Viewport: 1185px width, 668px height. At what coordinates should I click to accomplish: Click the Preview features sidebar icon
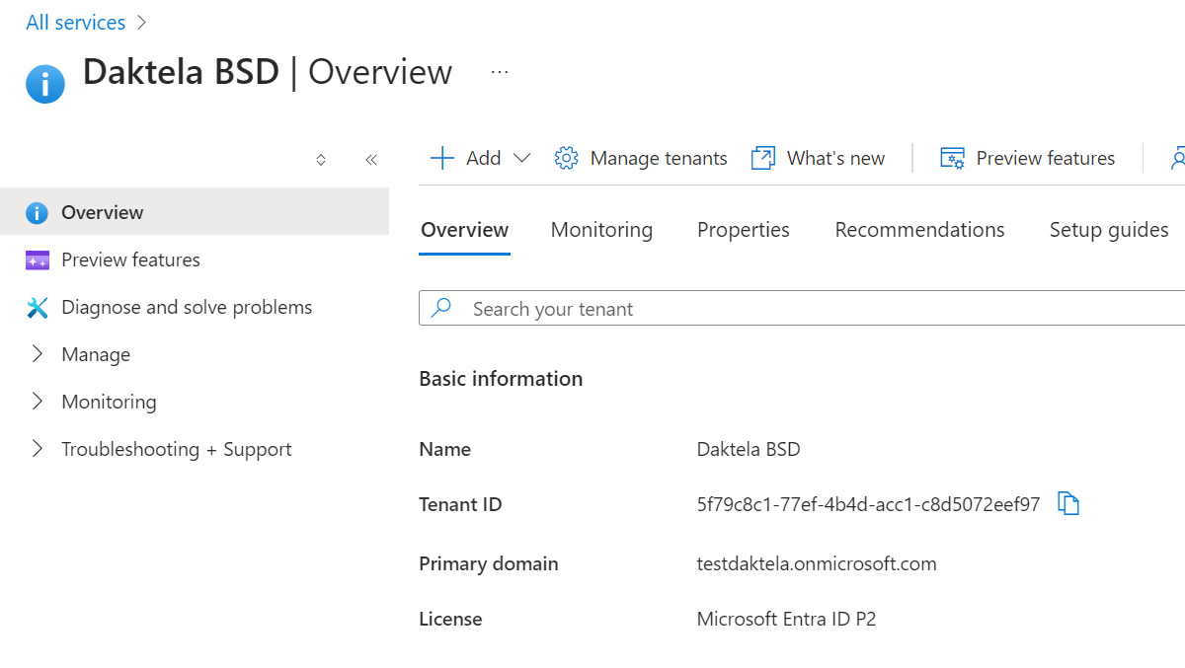37,260
